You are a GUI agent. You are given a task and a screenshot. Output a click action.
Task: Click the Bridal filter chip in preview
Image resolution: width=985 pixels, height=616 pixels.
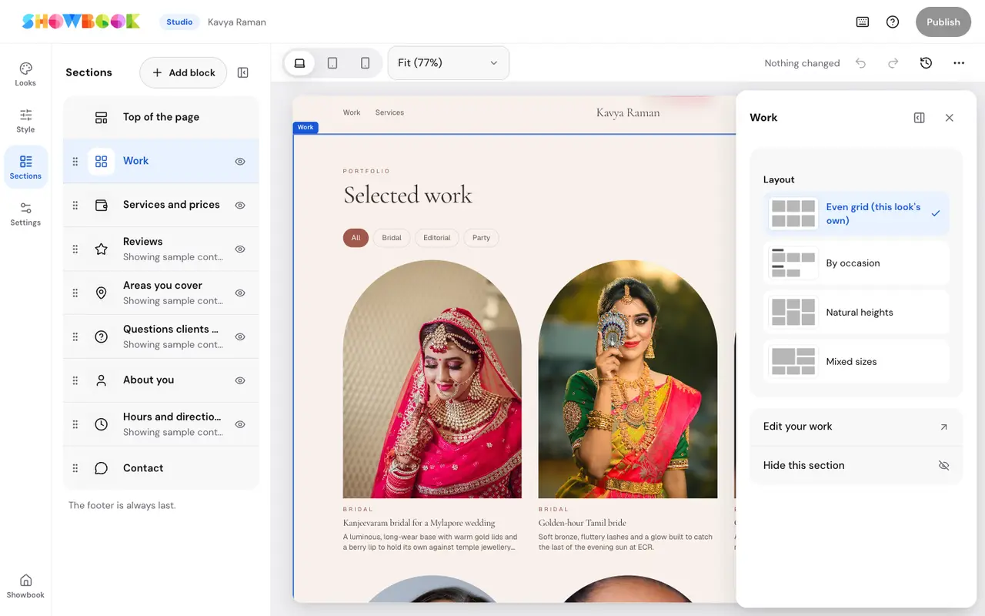[392, 238]
